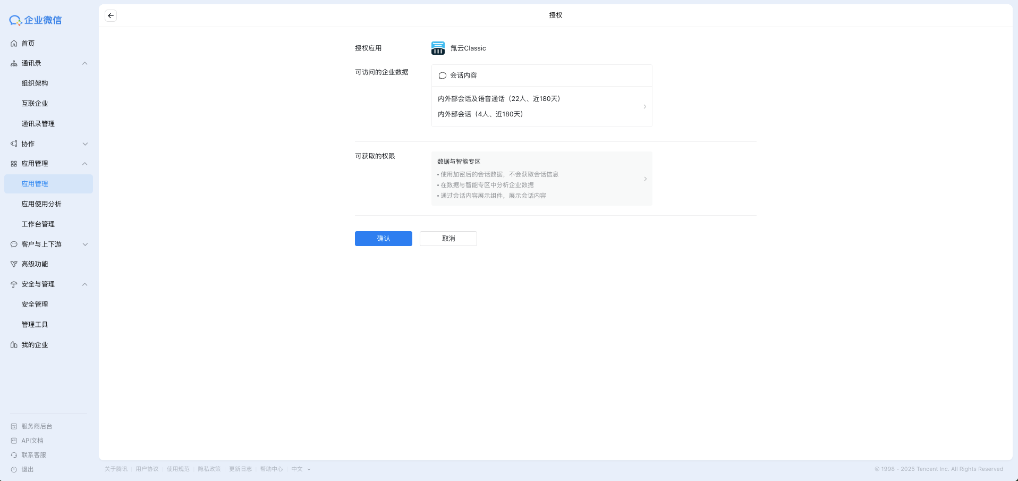Click the back arrow on the authorization page
1018x481 pixels.
coord(111,15)
